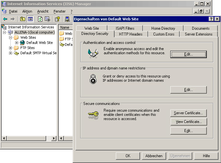This screenshot has width=221, height=163.
Task: Click the FTP Sites folder icon in tree
Action: pyautogui.click(x=16, y=48)
